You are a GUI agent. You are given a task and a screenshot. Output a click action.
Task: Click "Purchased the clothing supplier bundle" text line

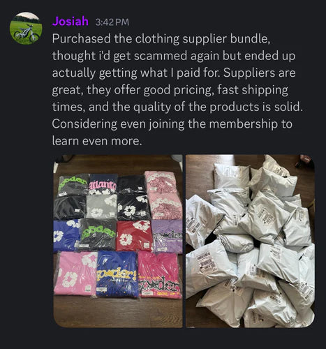(x=161, y=38)
